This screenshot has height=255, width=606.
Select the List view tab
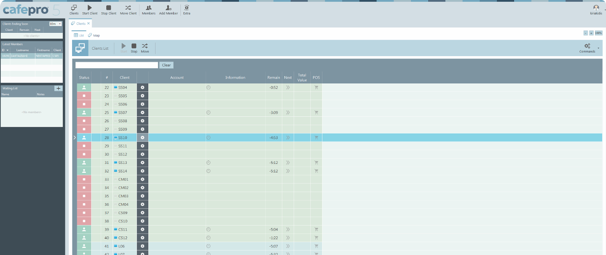click(79, 35)
